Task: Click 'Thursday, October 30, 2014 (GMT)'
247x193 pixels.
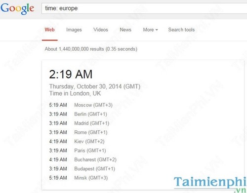Action: (x=95, y=86)
